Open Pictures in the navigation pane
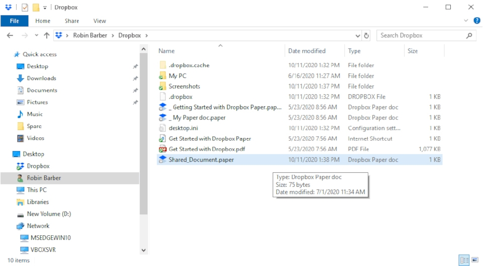483x266 pixels. tap(37, 102)
